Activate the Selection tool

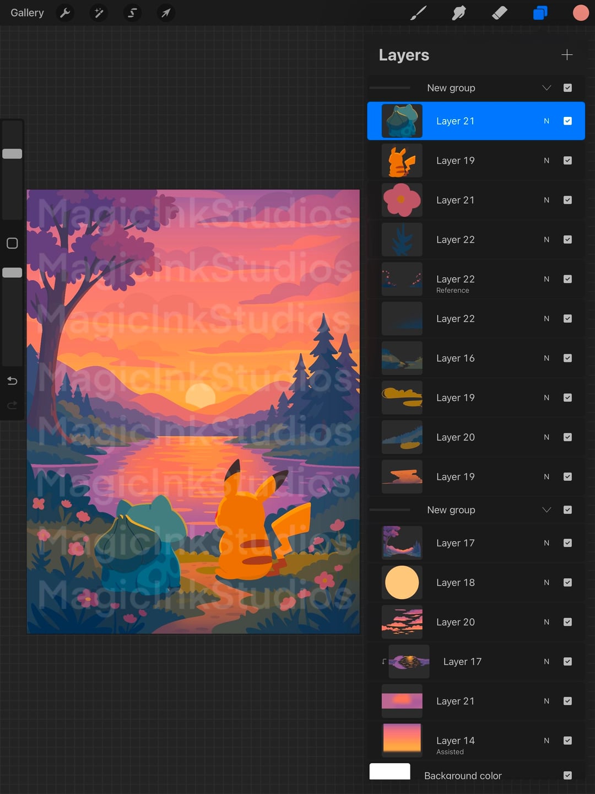click(132, 13)
